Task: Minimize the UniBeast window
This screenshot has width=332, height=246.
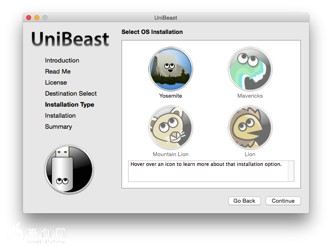Action: pos(37,18)
